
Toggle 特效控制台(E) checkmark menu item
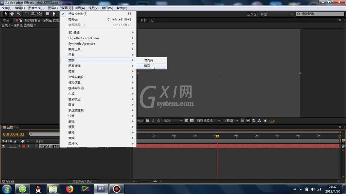(98, 14)
